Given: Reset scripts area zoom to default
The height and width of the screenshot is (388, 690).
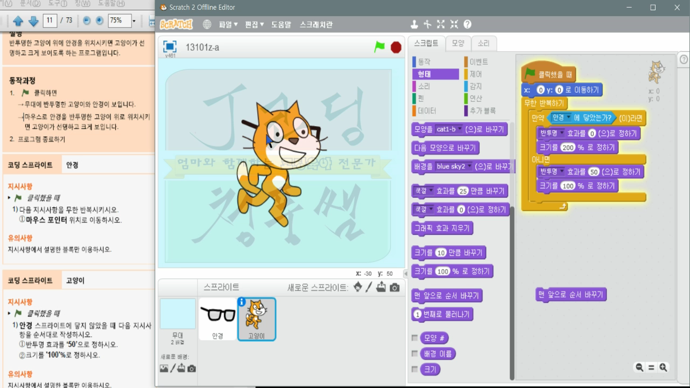Looking at the screenshot, I should (651, 368).
